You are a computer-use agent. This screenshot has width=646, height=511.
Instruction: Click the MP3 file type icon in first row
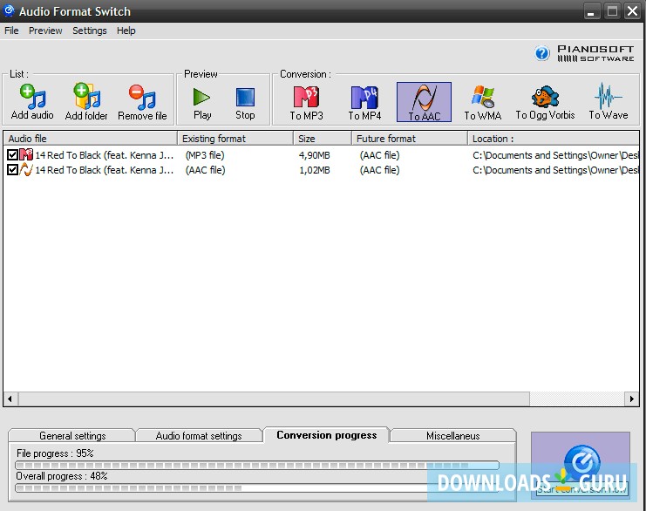point(26,155)
